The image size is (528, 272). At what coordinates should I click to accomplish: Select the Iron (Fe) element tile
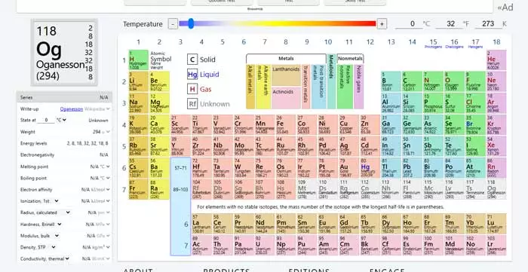coord(286,124)
